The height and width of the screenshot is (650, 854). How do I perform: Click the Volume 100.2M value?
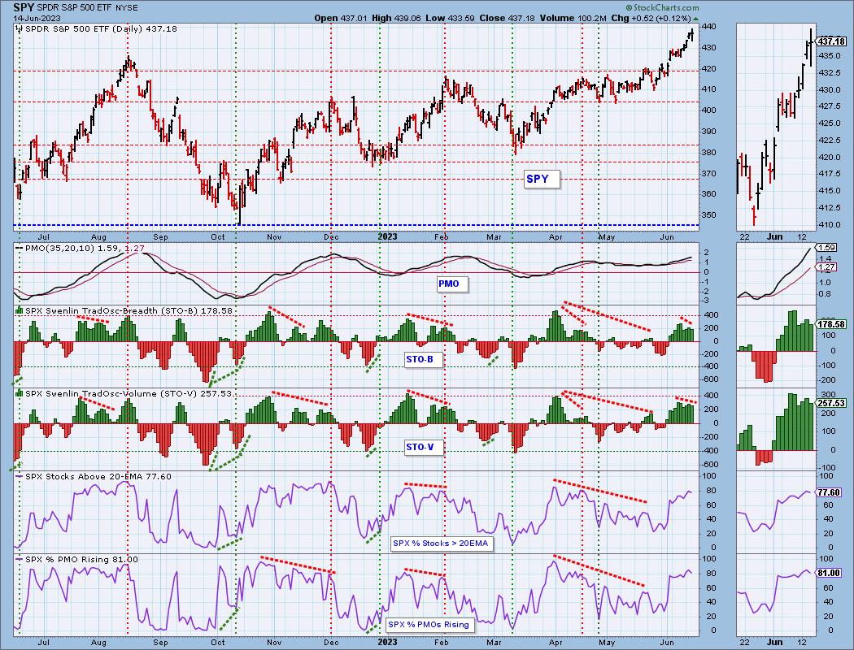pos(573,18)
